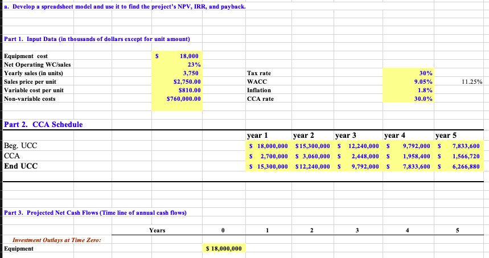Select the timeline year 0 cell

tap(223, 231)
